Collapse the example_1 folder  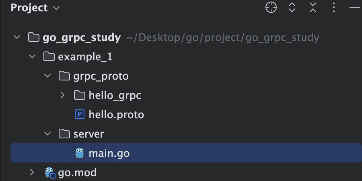pyautogui.click(x=32, y=56)
